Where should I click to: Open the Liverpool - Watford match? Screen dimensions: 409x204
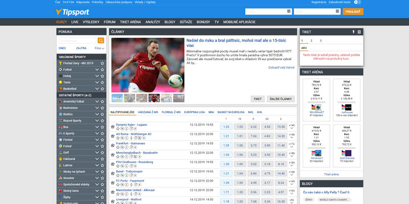click(x=129, y=199)
